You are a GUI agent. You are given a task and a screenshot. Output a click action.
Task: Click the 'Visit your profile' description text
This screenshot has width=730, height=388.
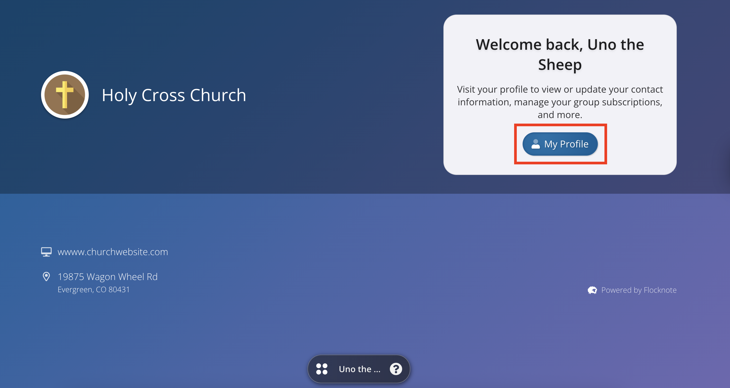560,102
